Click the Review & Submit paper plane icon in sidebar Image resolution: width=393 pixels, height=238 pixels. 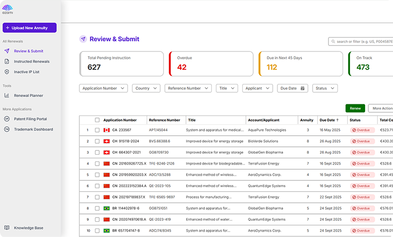[7, 51]
